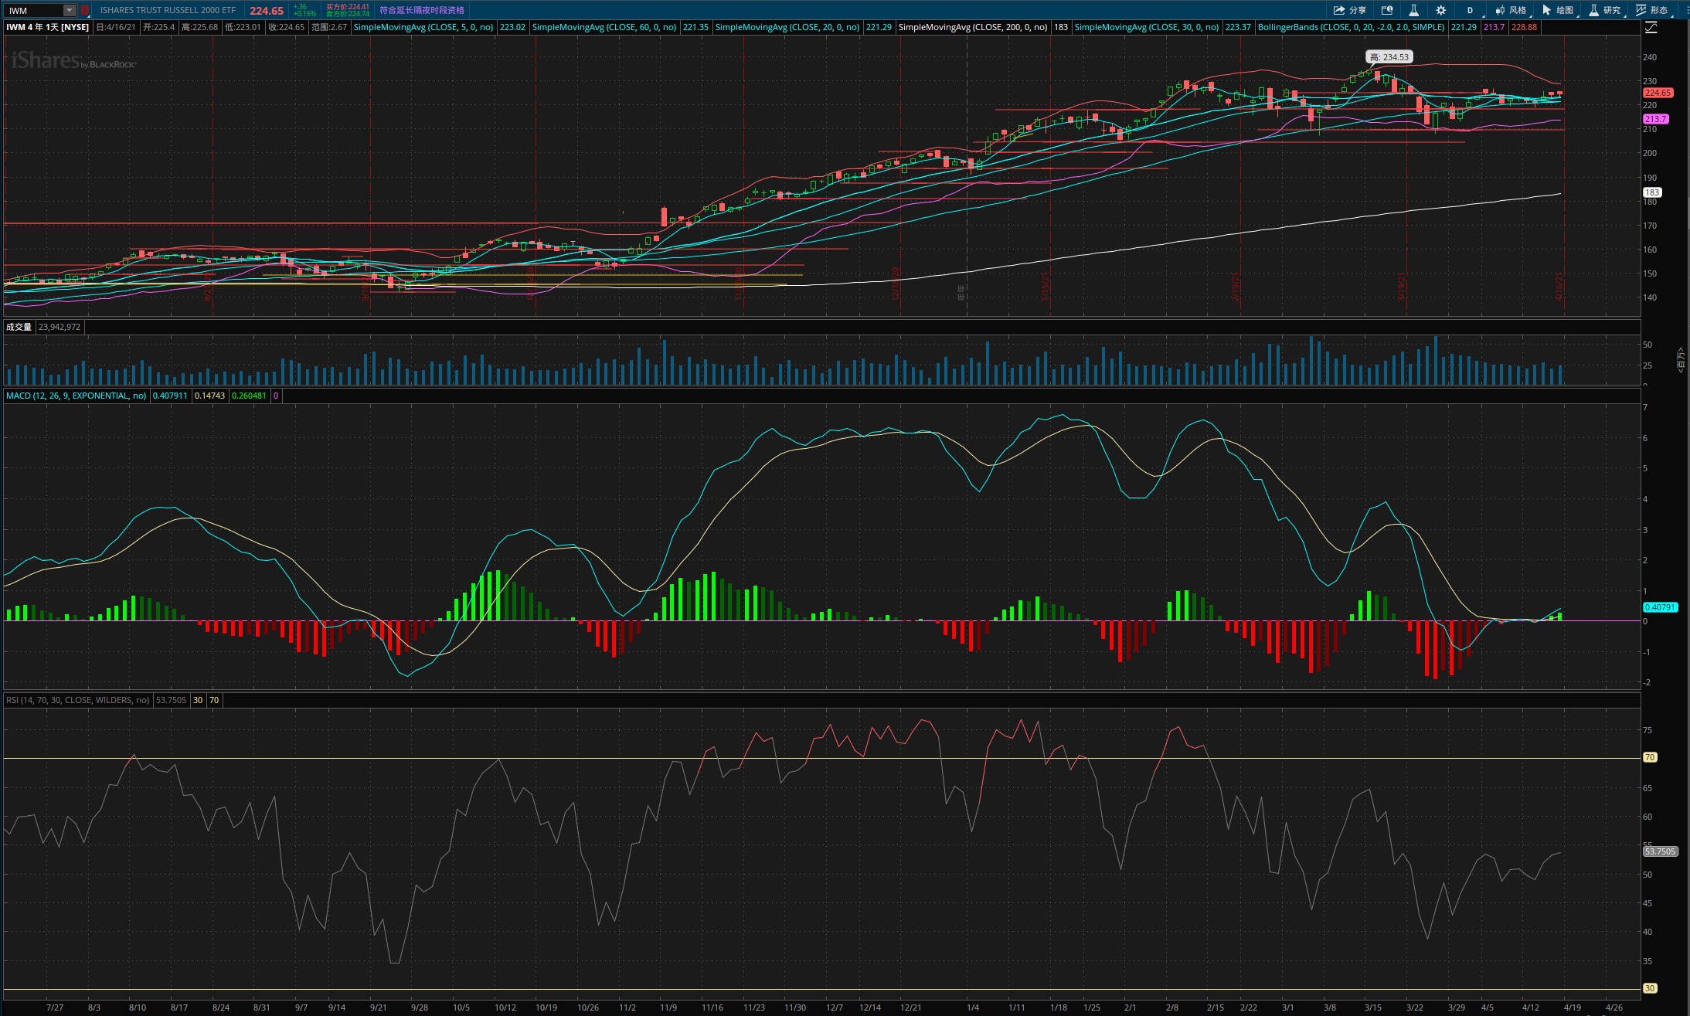1690x1016 pixels.
Task: Open the Style (风格) candlestick dropdown
Action: click(1511, 10)
